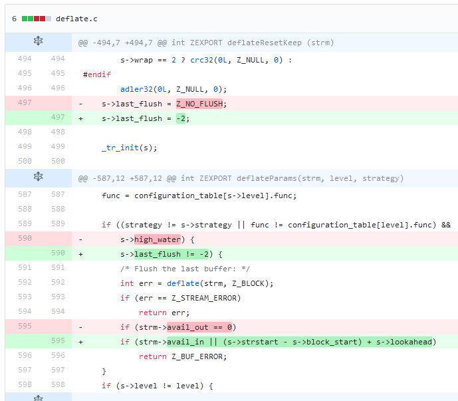Select line number 595 on the removed avail_out row
Image resolution: width=458 pixels, height=401 pixels.
(25, 327)
